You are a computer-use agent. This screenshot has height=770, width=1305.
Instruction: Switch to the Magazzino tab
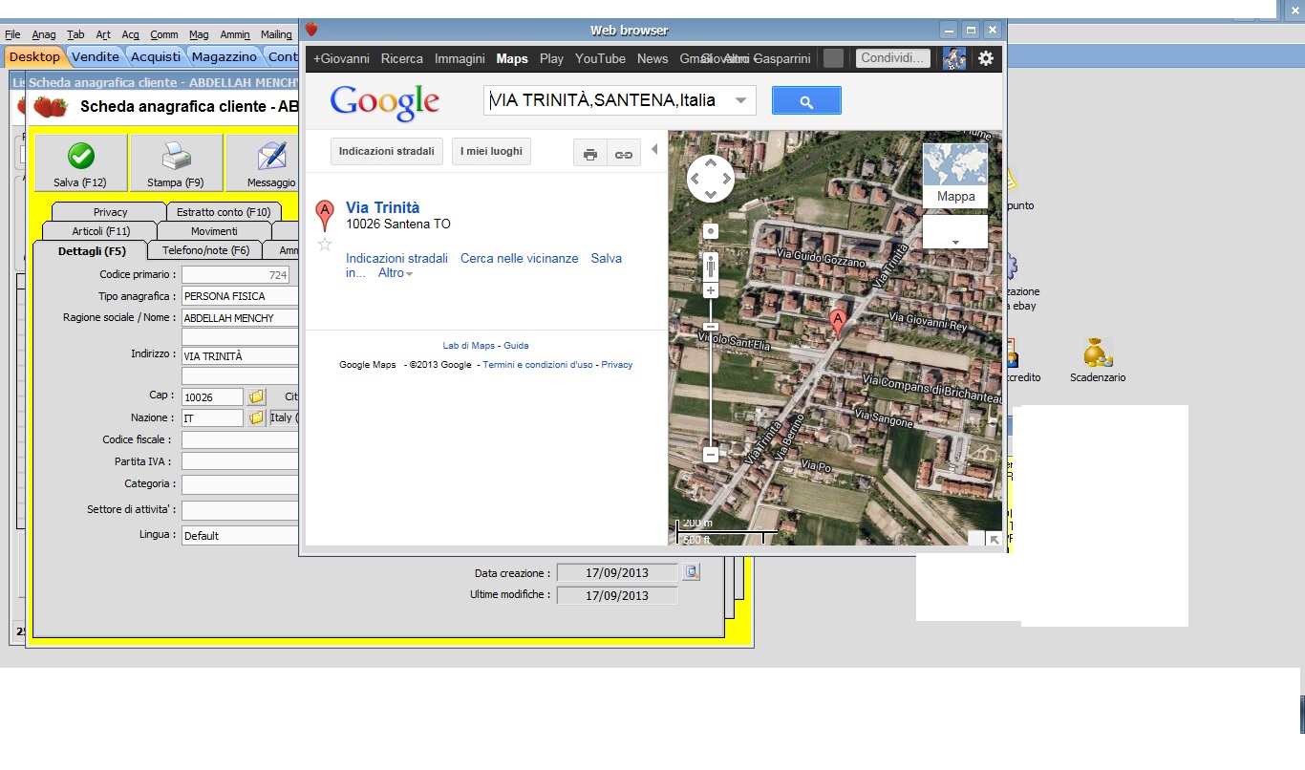point(224,56)
